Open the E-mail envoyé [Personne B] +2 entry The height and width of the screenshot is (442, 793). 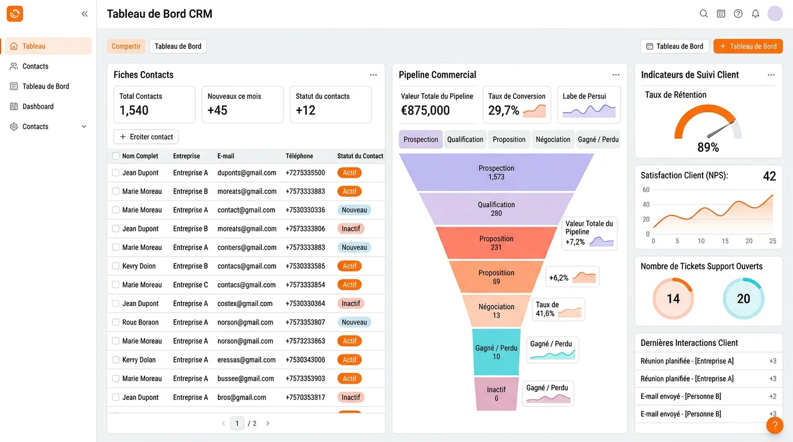(708, 396)
